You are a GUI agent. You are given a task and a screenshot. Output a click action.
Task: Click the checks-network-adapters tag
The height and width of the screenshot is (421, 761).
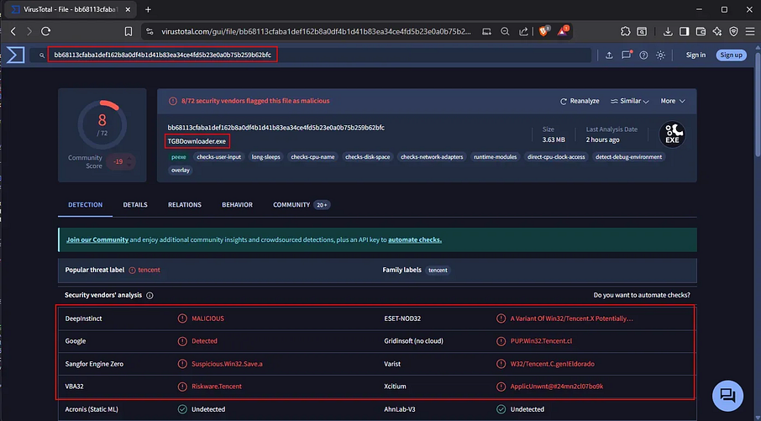tap(432, 157)
